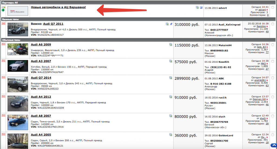
Task: Open the Audi Q7 2011 listing
Action: (53, 24)
